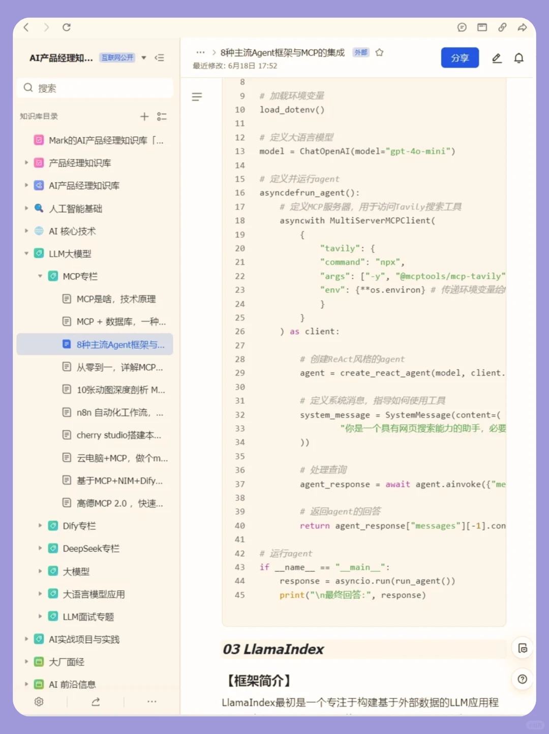Expand the 大模型 folder
The image size is (549, 734).
pyautogui.click(x=40, y=571)
